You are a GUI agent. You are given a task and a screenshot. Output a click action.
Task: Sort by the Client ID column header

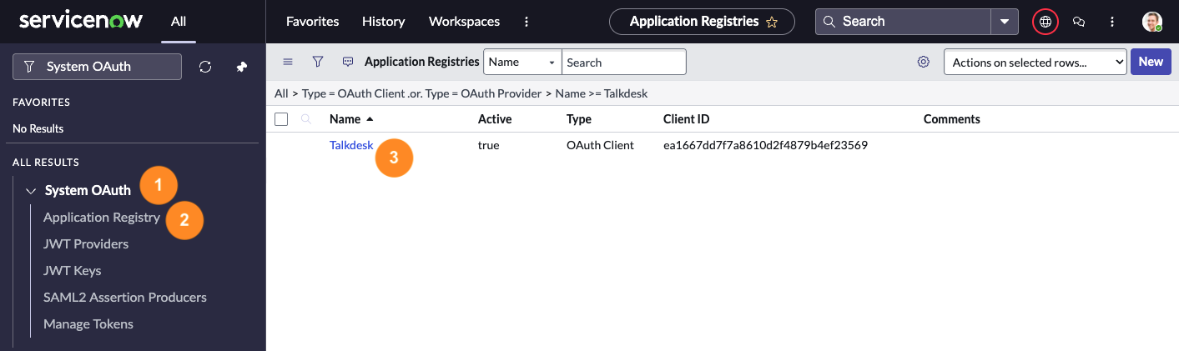tap(687, 119)
